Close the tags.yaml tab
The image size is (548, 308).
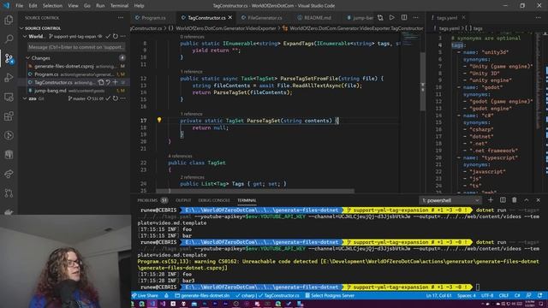click(463, 17)
